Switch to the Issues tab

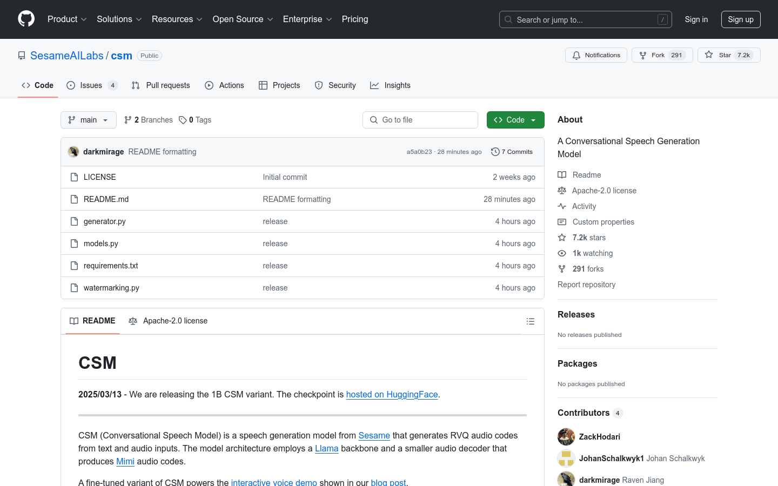coord(91,85)
